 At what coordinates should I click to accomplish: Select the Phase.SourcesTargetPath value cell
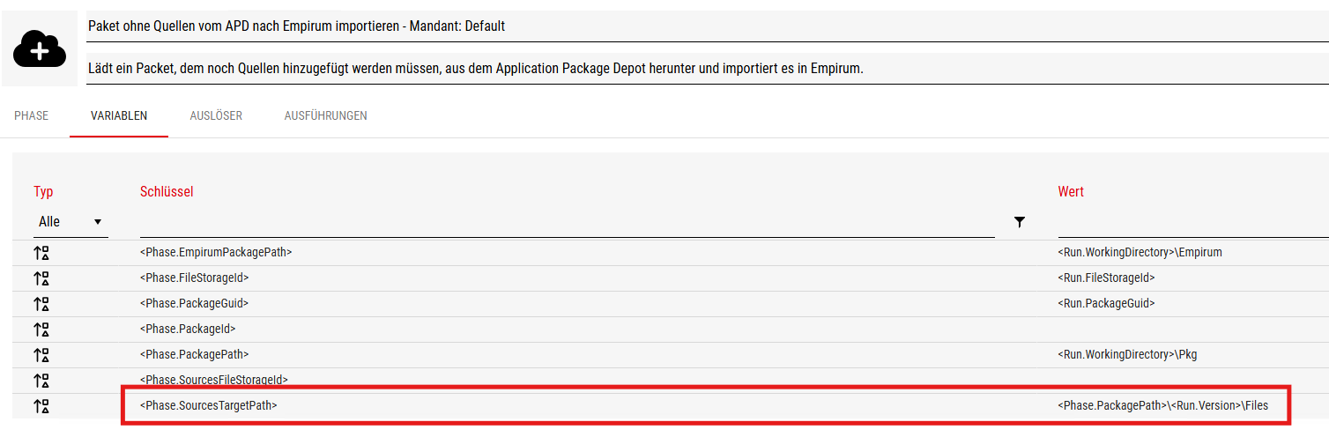point(1162,406)
